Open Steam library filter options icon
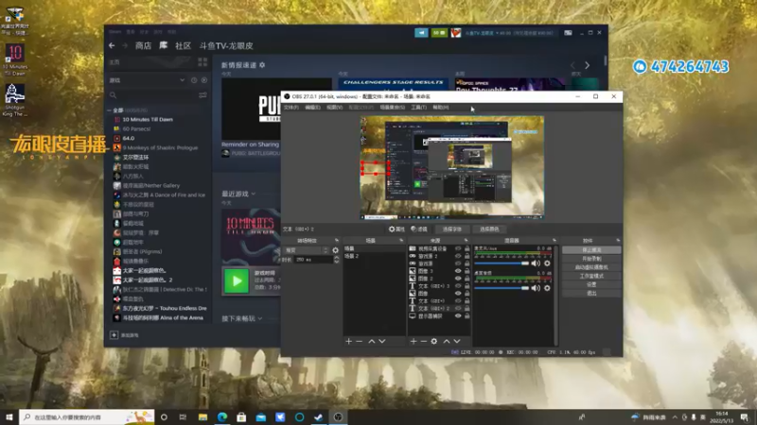757x425 pixels. [x=202, y=95]
